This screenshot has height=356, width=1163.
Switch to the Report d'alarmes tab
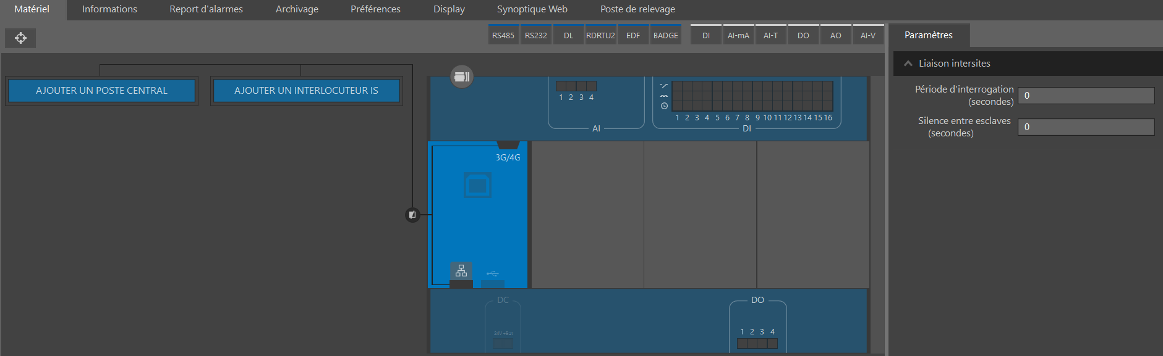206,9
